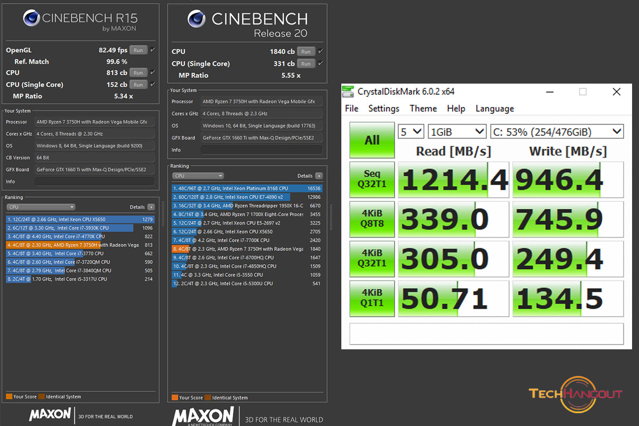
Task: Toggle CPU (Single Core) checkbox in Cinebench R15
Action: coord(153,84)
